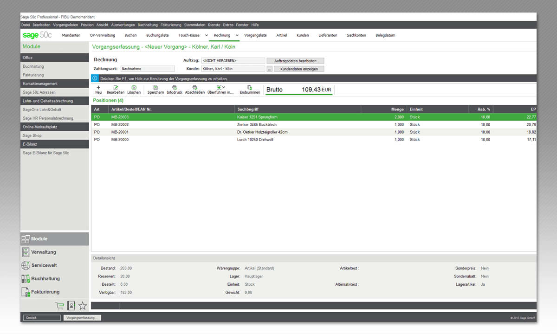Click the Löschen delete icon
Viewport: 557px width, 334px height.
134,87
